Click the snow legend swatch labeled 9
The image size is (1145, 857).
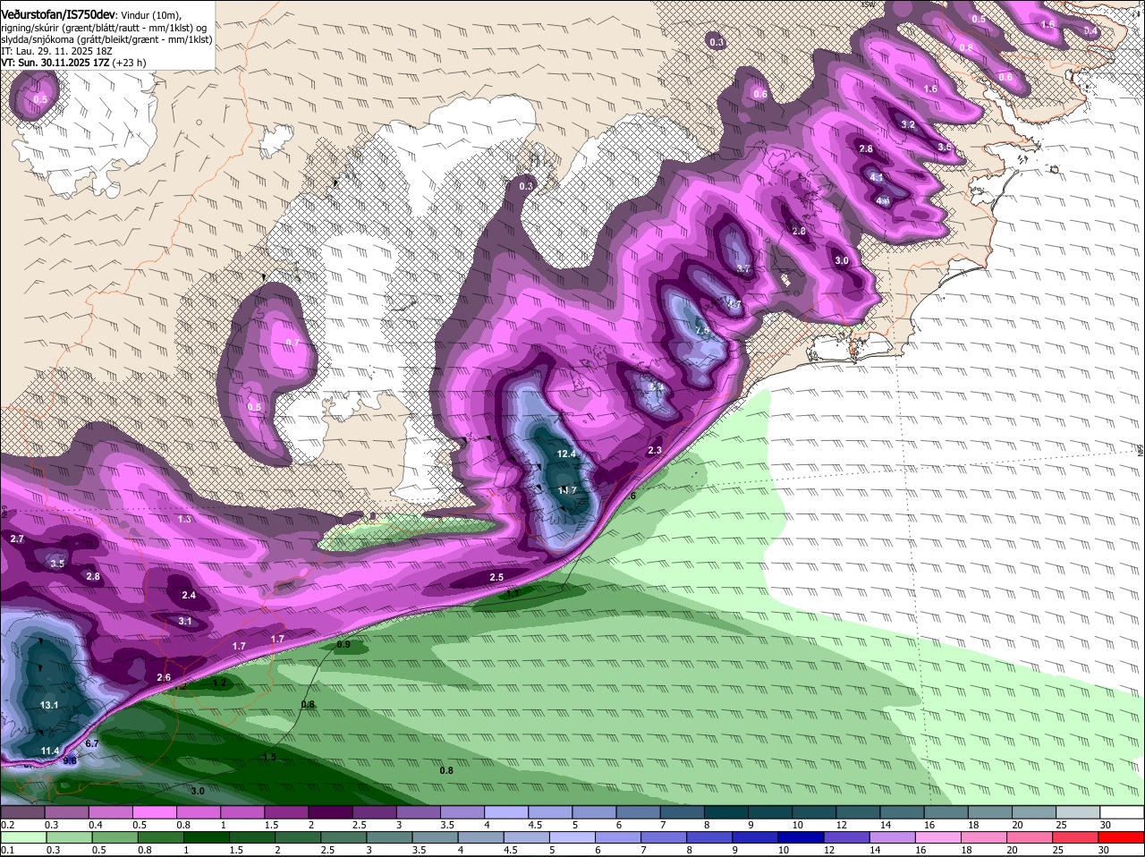(x=770, y=812)
